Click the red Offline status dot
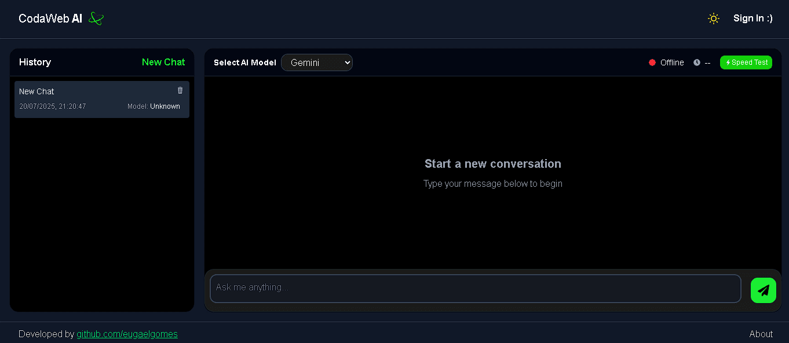Screen dimensions: 789x343 (x=652, y=62)
